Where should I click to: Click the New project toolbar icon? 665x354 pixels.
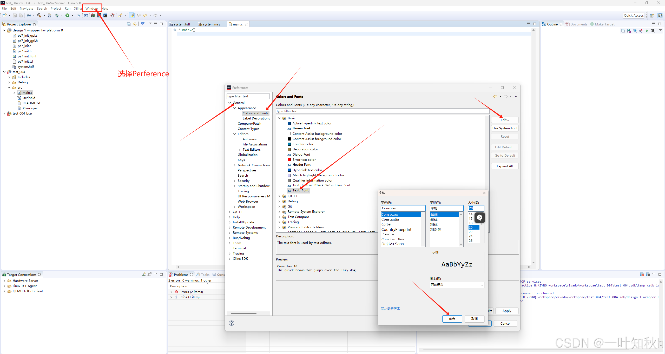click(4, 16)
